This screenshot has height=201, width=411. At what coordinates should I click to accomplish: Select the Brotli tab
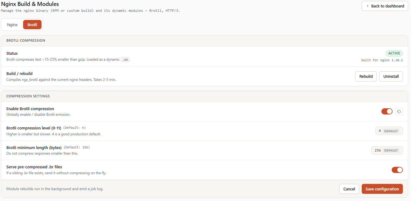(x=32, y=25)
